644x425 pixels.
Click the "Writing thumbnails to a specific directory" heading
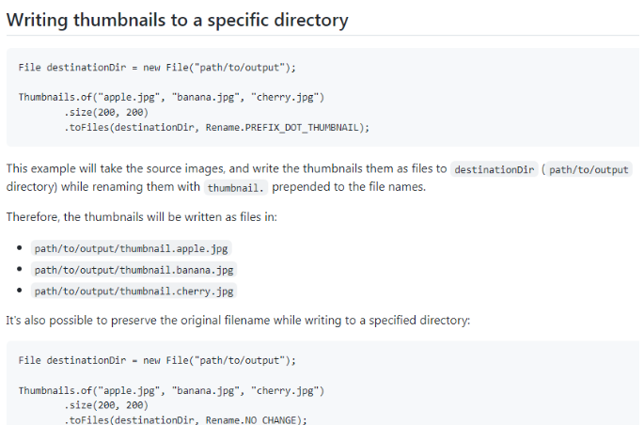pos(177,20)
